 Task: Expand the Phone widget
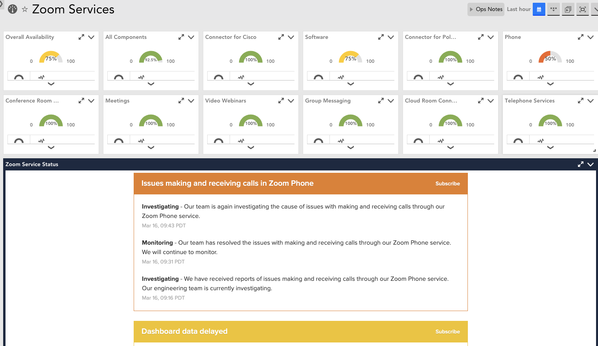[581, 37]
